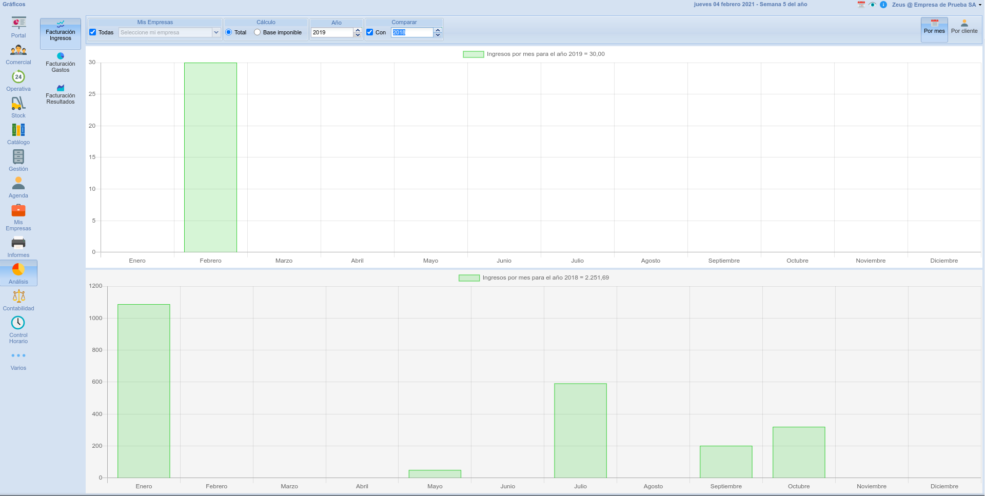Open the Portal module icon
The image size is (985, 496).
[x=18, y=23]
